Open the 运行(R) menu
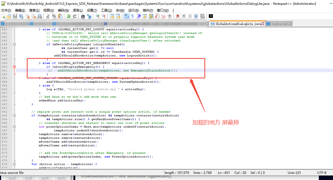The image size is (333, 180). (x=133, y=10)
